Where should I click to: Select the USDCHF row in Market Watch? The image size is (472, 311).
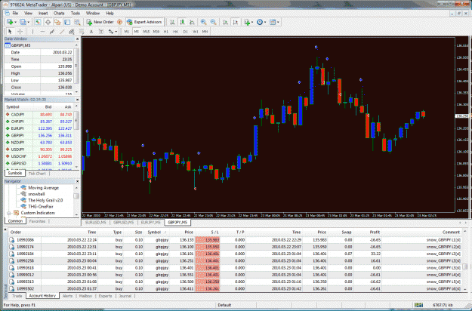coord(39,156)
